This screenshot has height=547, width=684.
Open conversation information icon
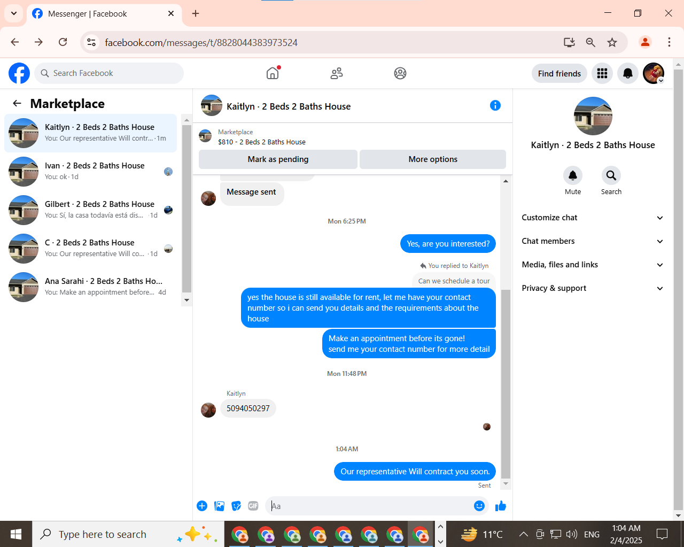[495, 105]
